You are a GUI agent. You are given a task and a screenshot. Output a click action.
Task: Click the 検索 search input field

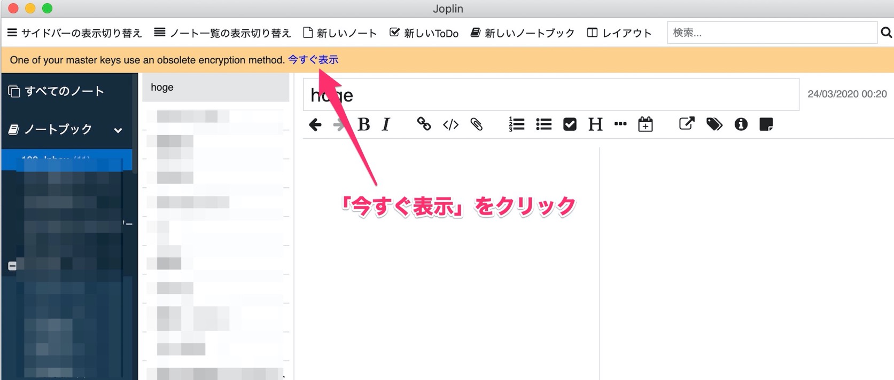(771, 33)
